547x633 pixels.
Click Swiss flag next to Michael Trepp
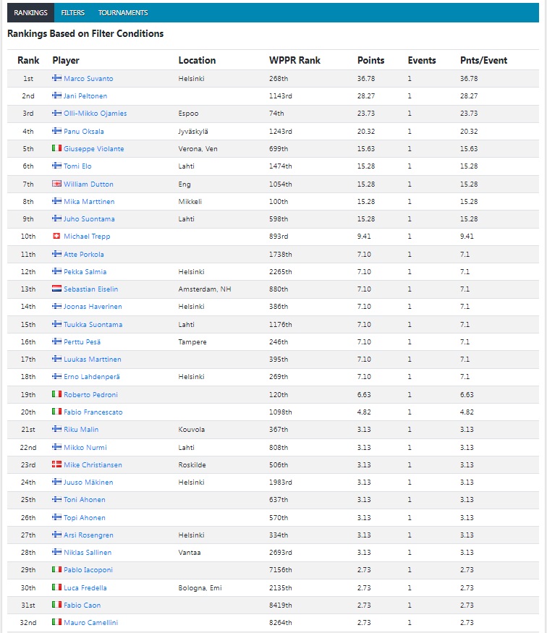[x=56, y=237]
